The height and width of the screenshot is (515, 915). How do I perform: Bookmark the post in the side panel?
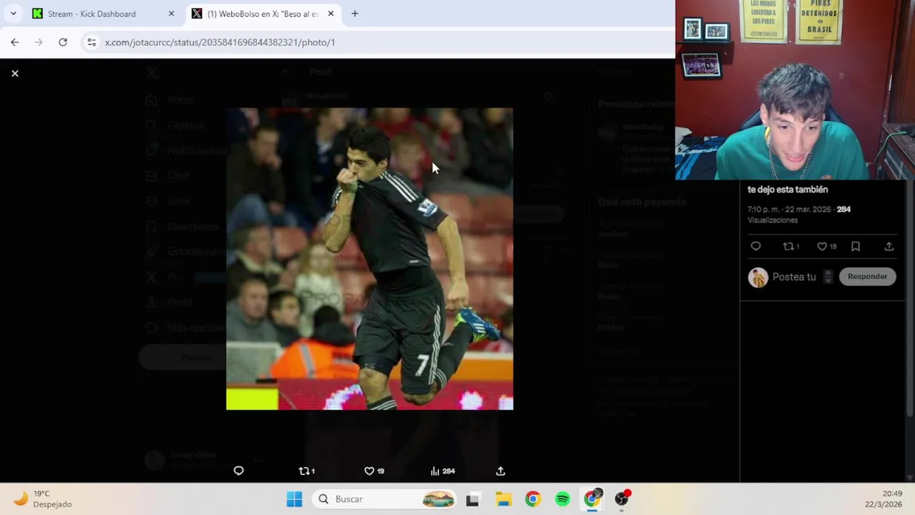pos(856,246)
